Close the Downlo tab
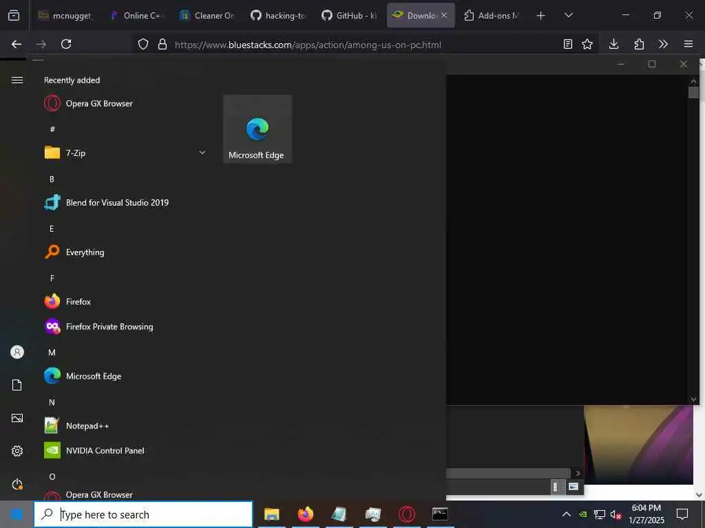 point(444,15)
